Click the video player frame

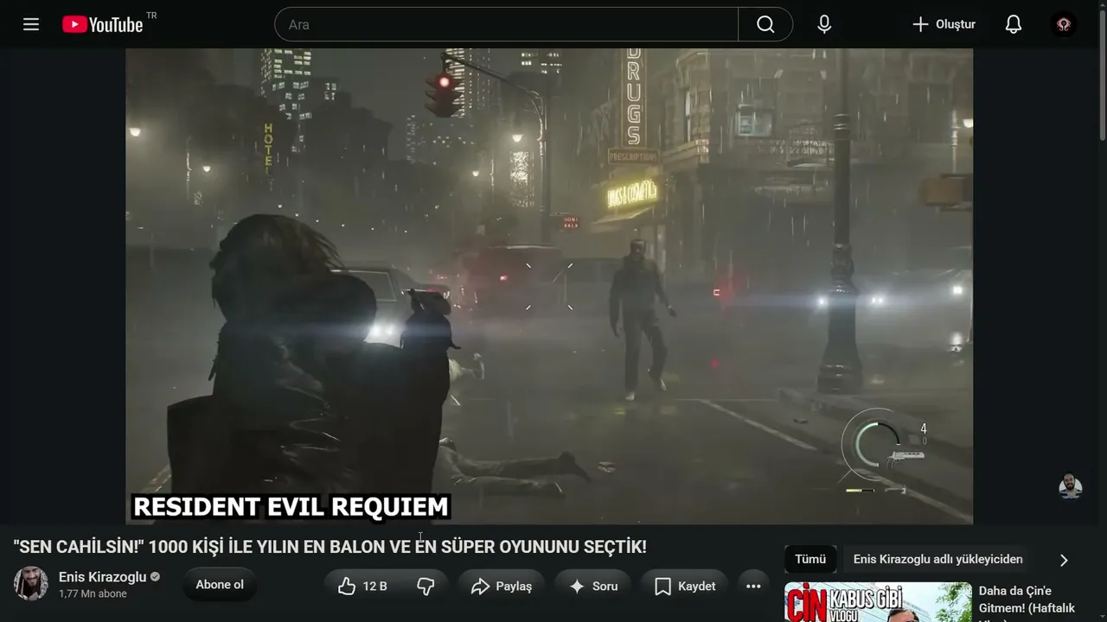click(x=549, y=286)
